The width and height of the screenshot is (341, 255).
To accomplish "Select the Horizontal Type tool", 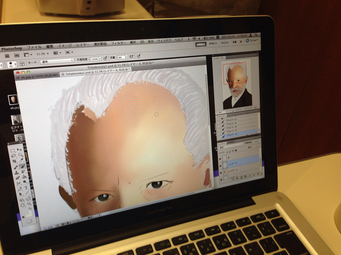I will [26, 188].
